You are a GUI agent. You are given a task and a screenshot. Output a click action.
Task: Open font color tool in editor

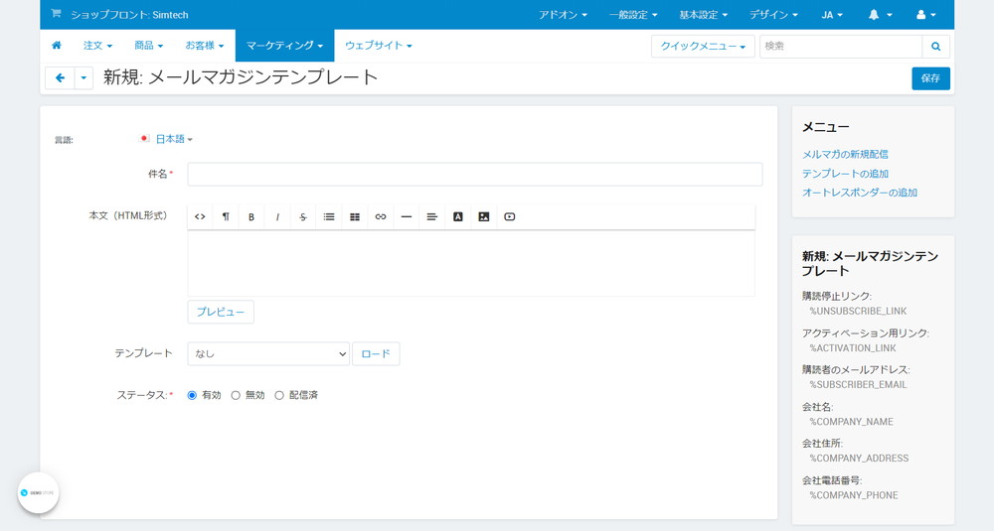coord(457,216)
